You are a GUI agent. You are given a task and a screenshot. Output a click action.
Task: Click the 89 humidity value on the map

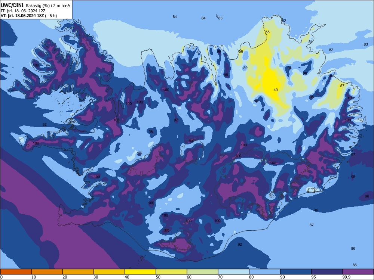click(x=245, y=68)
